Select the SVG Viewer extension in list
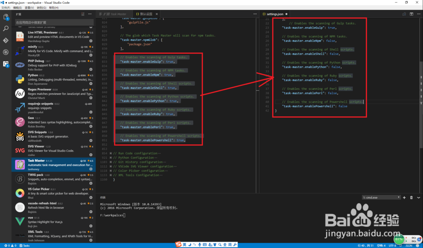Screen dimensions: 423x248 click(x=53, y=151)
